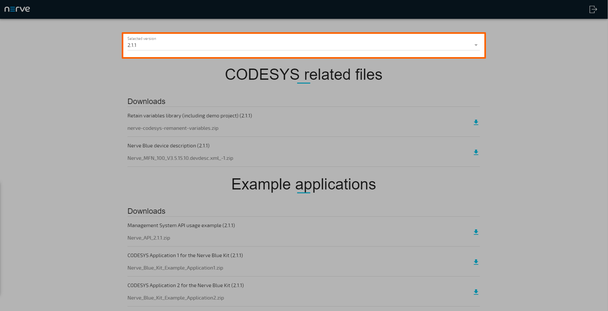The image size is (608, 311).
Task: Click the logout icon in the header
Action: (x=593, y=9)
